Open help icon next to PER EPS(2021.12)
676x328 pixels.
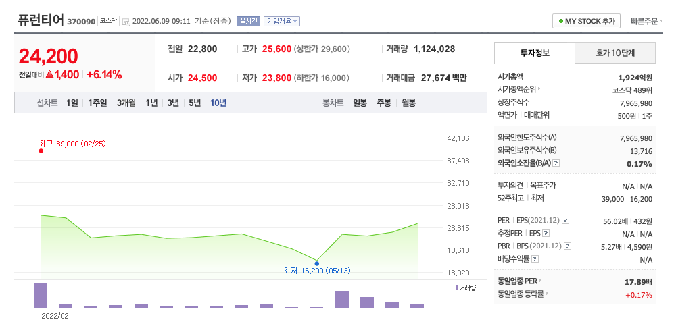[566, 221]
